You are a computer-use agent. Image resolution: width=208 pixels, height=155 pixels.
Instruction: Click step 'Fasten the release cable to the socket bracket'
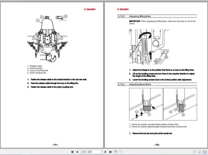(57, 80)
